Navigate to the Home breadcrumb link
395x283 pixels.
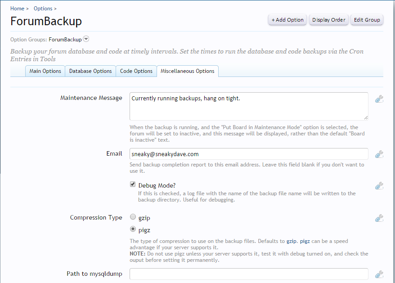click(x=17, y=8)
